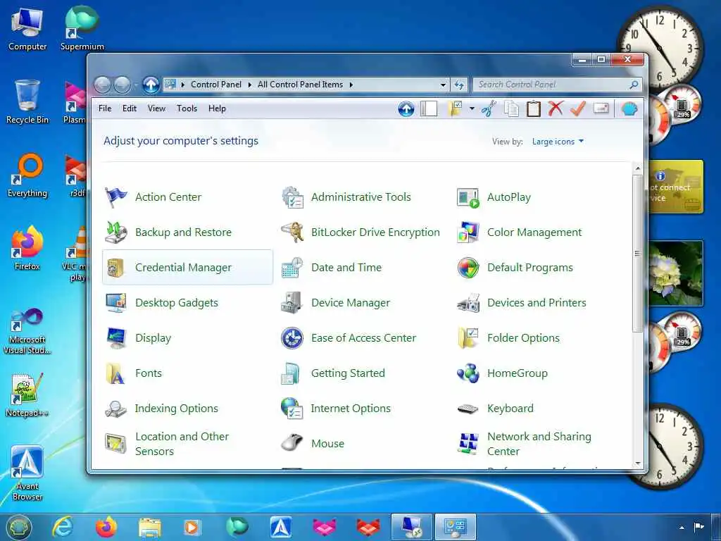Open the dropdown arrow beside Folder Options icon
The height and width of the screenshot is (541, 721).
(472, 109)
